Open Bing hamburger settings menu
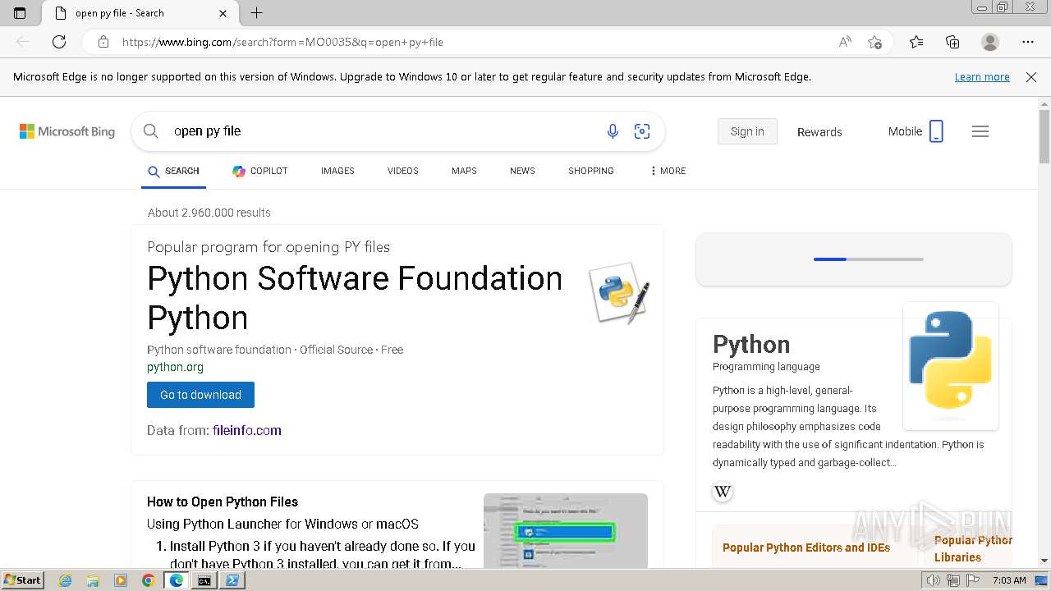Screen dimensions: 1051x591 click(980, 131)
